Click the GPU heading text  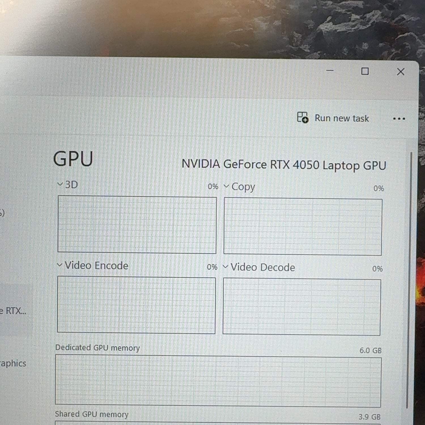point(73,159)
